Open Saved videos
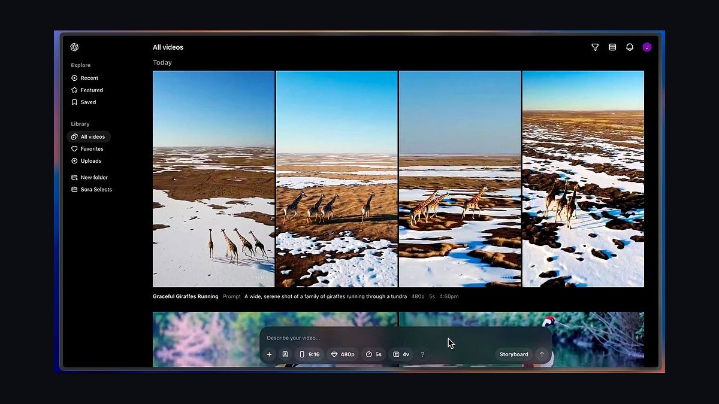Image resolution: width=719 pixels, height=404 pixels. coord(84,102)
